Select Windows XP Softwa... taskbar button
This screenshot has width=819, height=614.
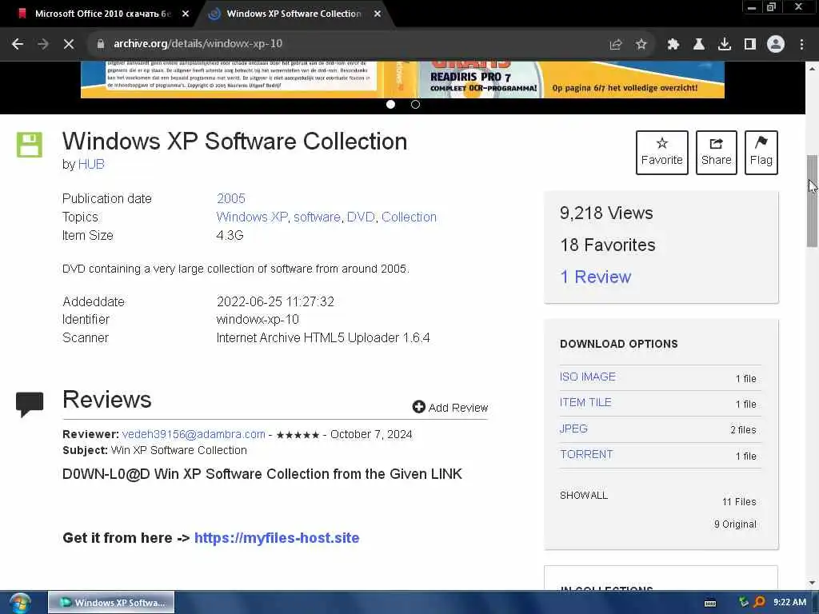point(111,603)
